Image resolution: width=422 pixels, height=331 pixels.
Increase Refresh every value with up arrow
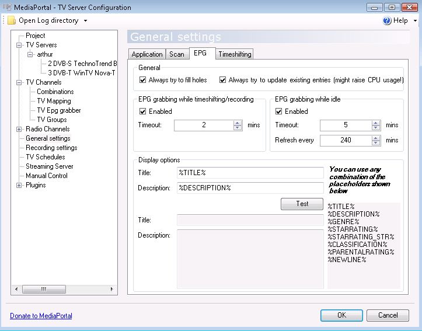pos(376,138)
